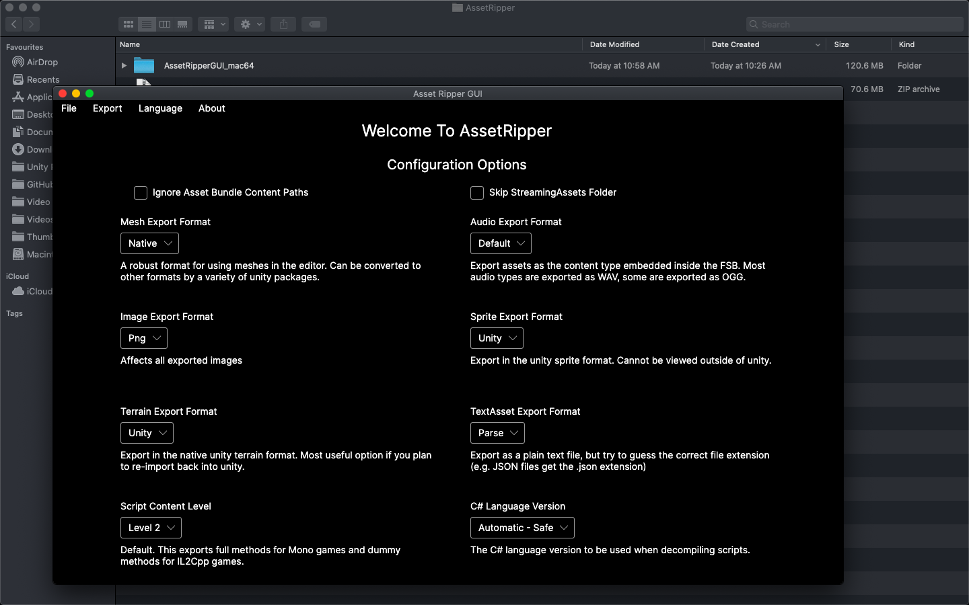Open Desktop in Finder sidebar
The height and width of the screenshot is (605, 969).
(32, 114)
